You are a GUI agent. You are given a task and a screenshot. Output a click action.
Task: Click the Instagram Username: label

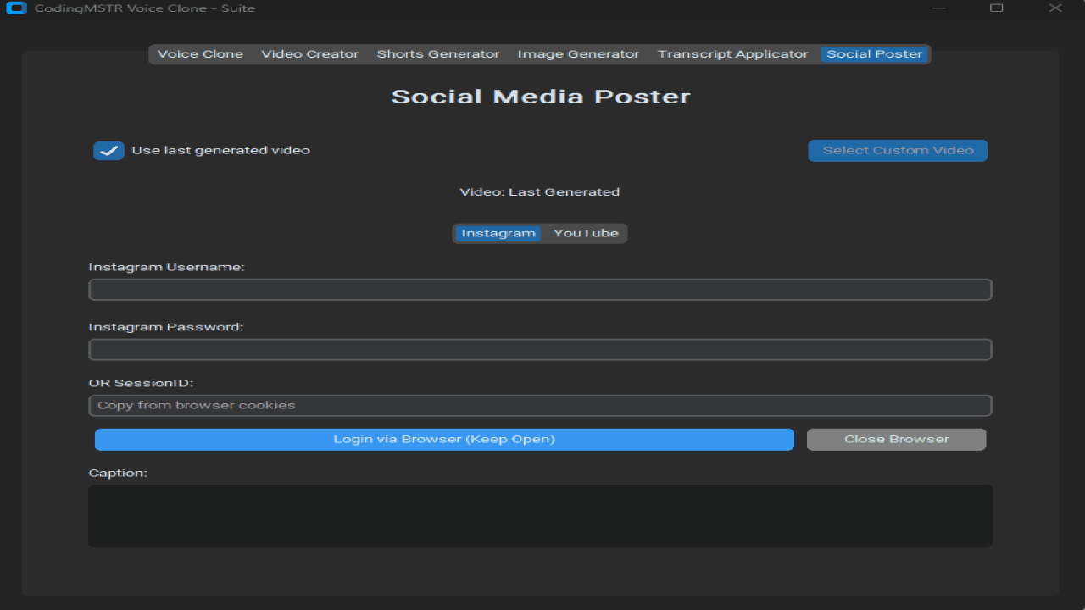click(166, 267)
